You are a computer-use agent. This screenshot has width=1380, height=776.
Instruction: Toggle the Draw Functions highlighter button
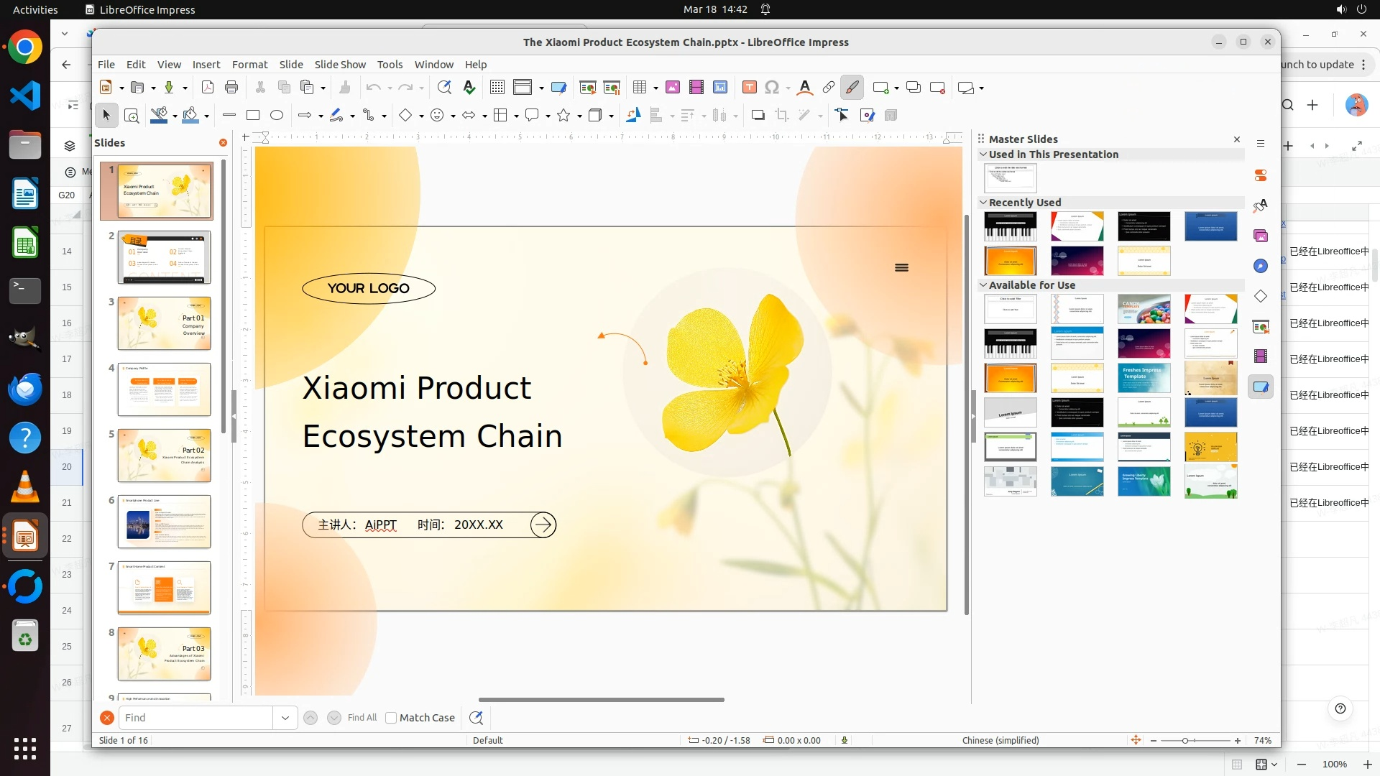[x=852, y=88]
